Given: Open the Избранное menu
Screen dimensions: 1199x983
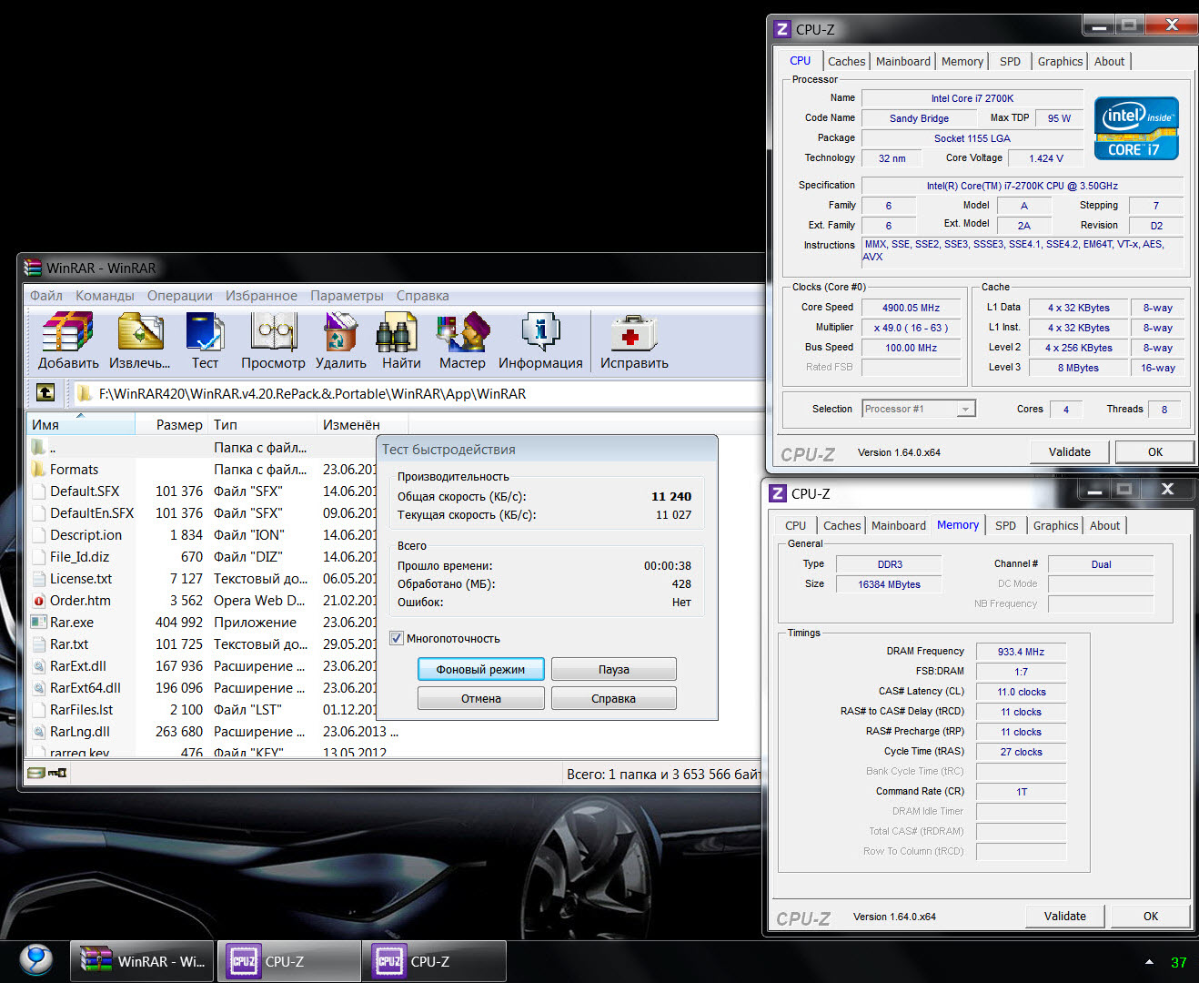Looking at the screenshot, I should (261, 296).
